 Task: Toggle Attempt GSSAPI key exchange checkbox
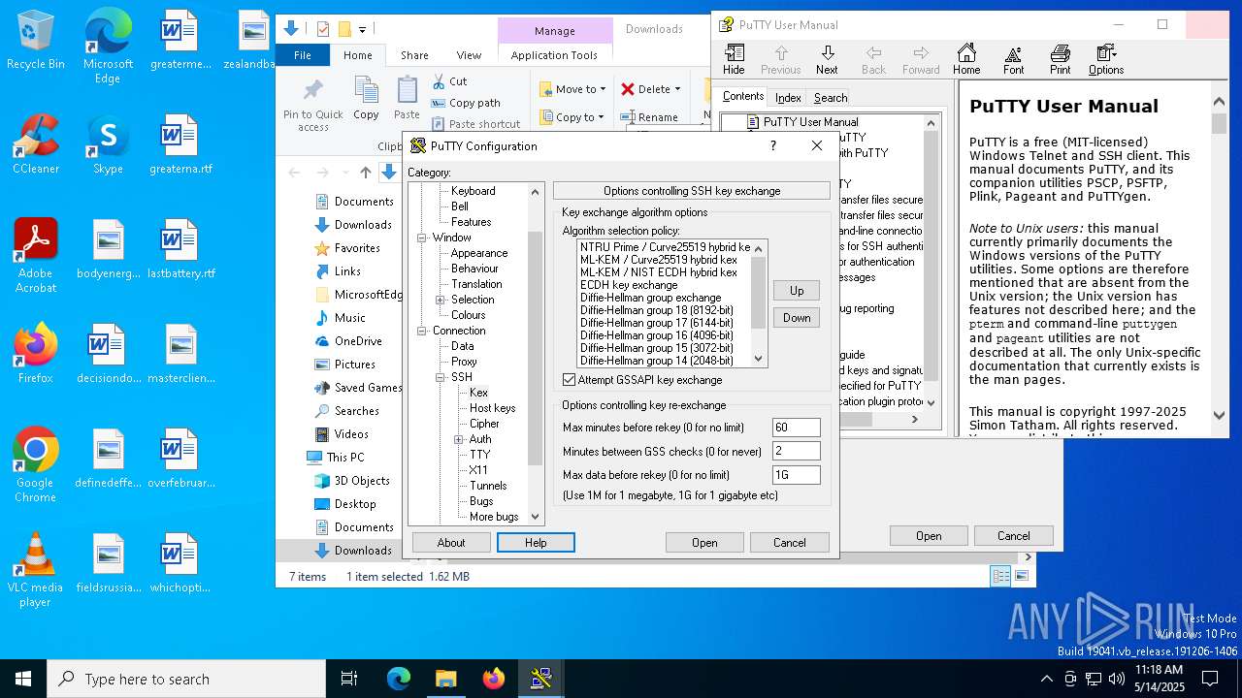pos(570,380)
